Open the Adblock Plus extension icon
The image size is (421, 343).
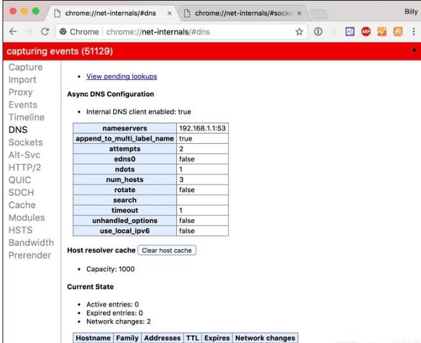(365, 32)
